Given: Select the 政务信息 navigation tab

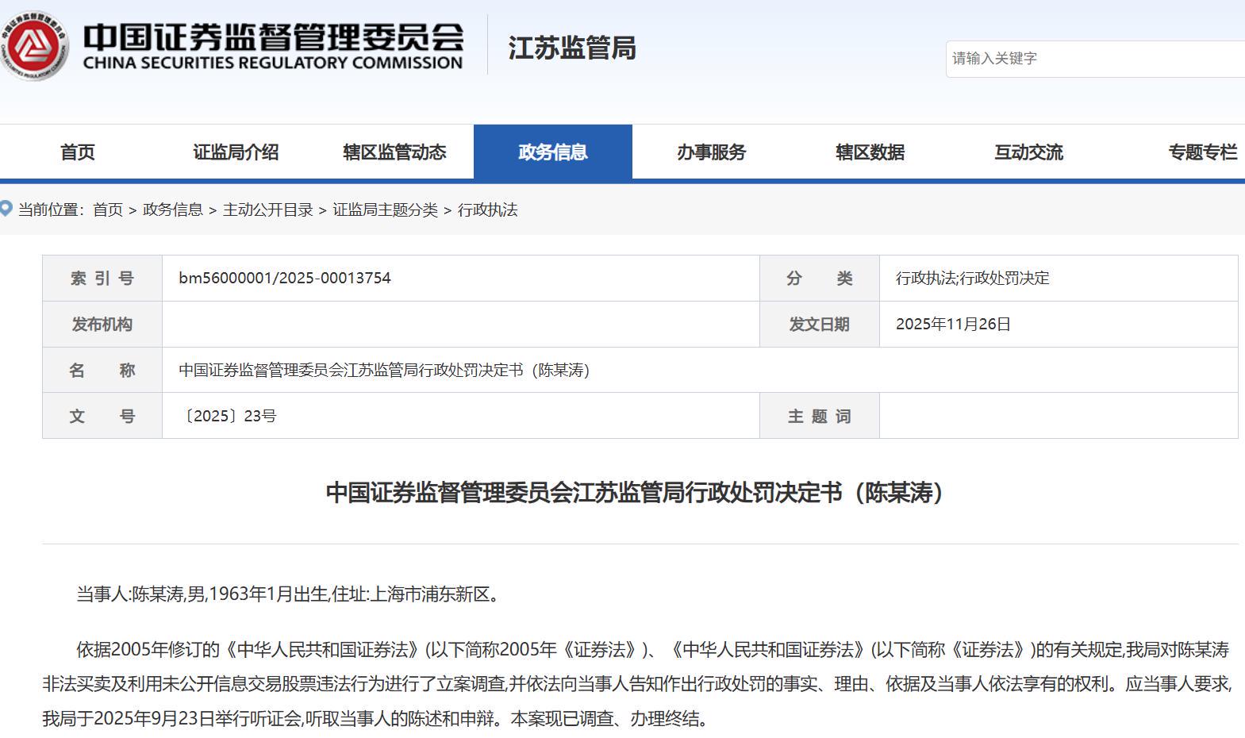Looking at the screenshot, I should coord(553,152).
